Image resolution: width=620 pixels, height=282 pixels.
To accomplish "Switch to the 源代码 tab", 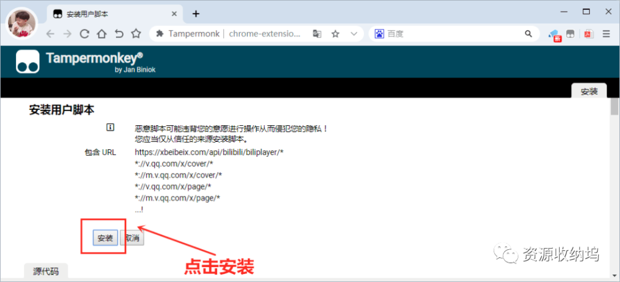I will point(46,271).
